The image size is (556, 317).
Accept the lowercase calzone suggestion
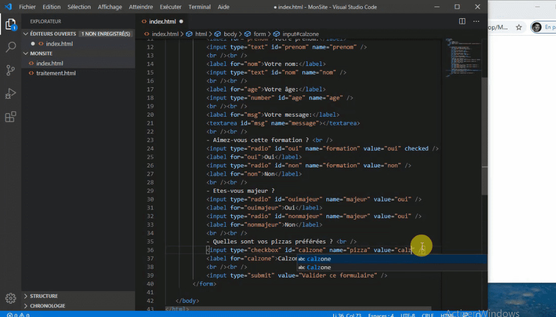coord(392,259)
